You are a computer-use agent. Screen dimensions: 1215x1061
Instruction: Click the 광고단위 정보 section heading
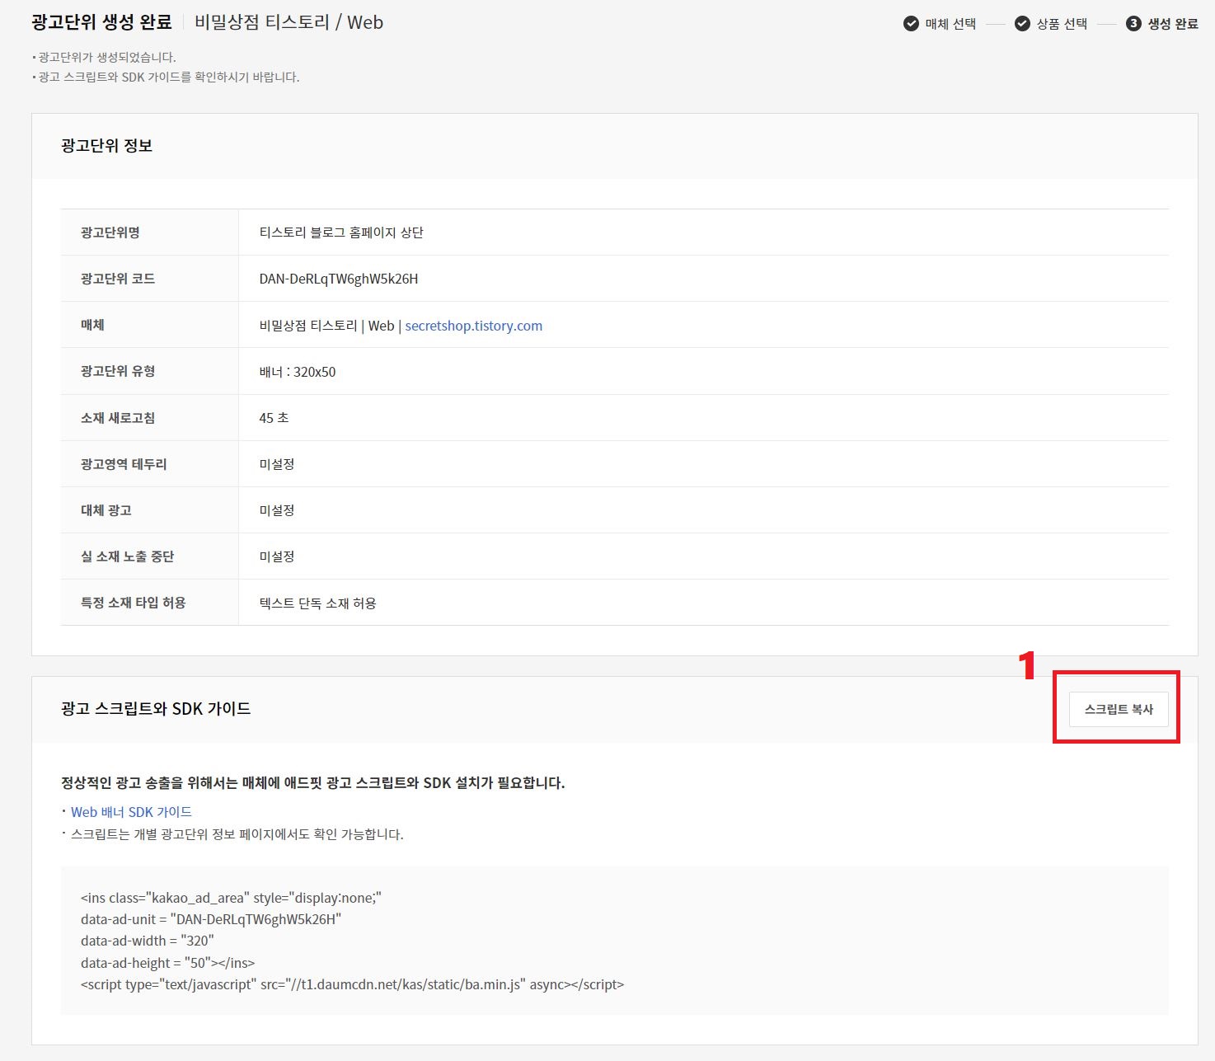coord(106,146)
